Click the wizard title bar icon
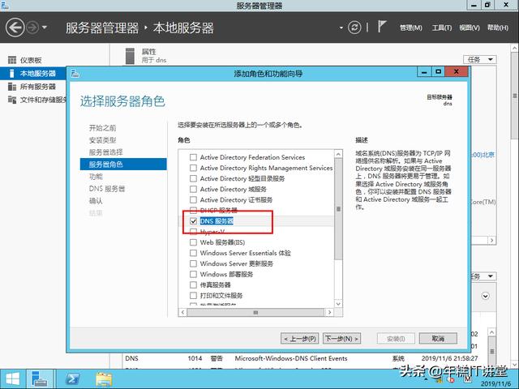 75,73
